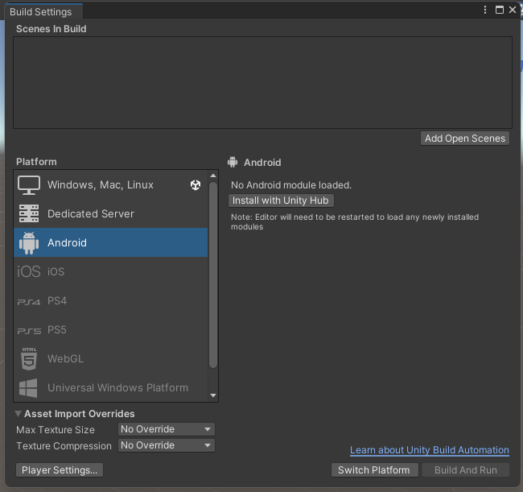Click Add Open Scenes button
The height and width of the screenshot is (492, 523).
[465, 139]
